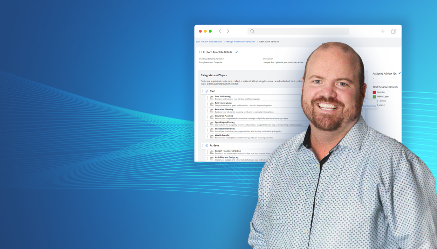Click the Goal Envisioning topic icon
437x249 pixels.
tap(212, 98)
